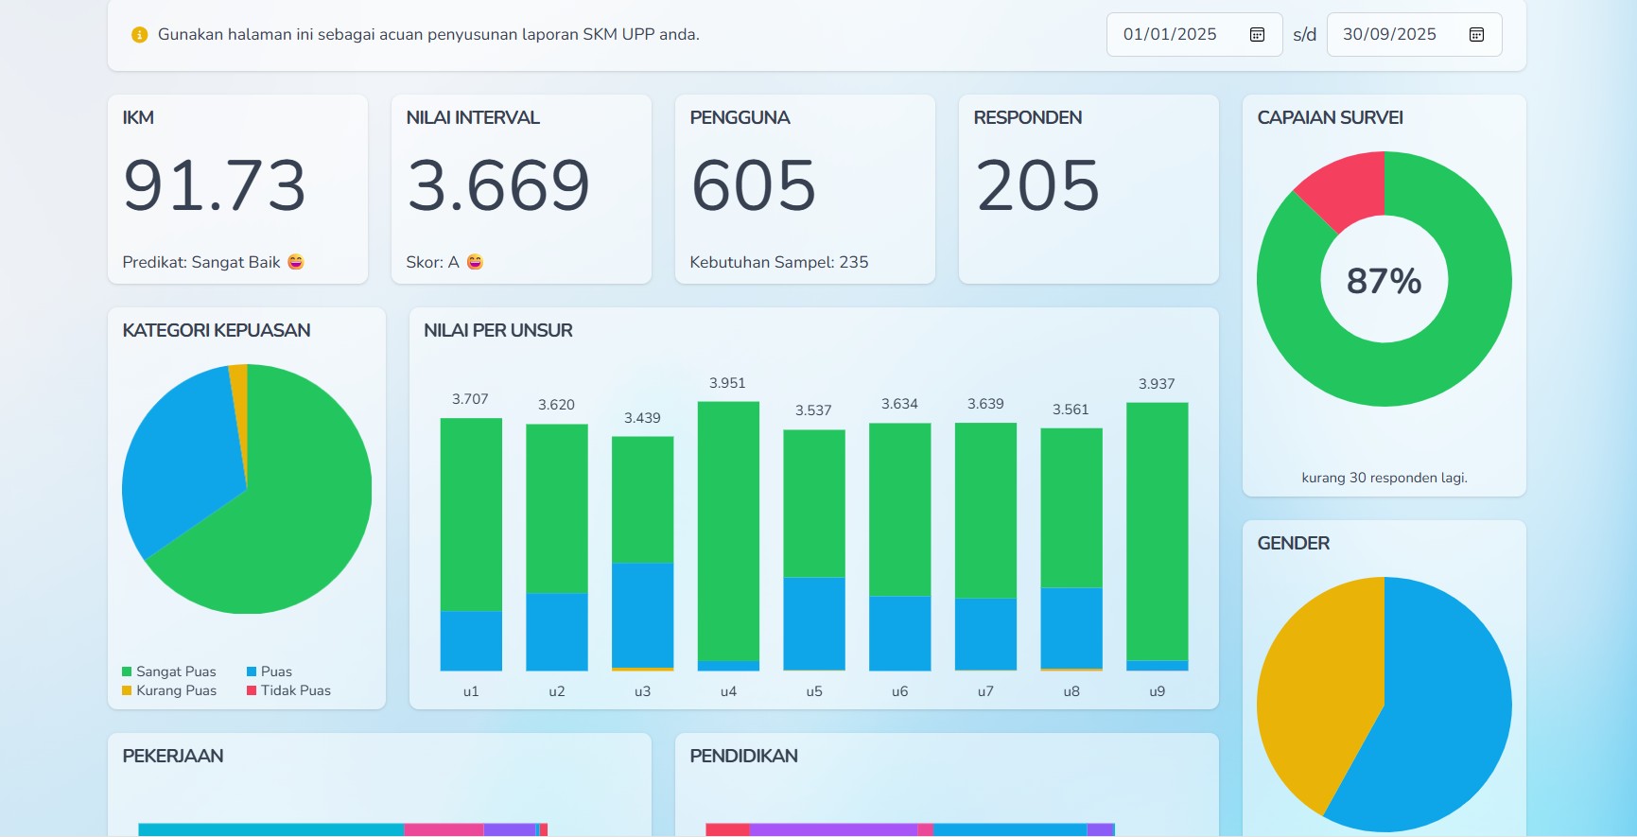Open the calendar picker for the 30/09/2025 date
This screenshot has height=837, width=1637.
pyautogui.click(x=1476, y=35)
